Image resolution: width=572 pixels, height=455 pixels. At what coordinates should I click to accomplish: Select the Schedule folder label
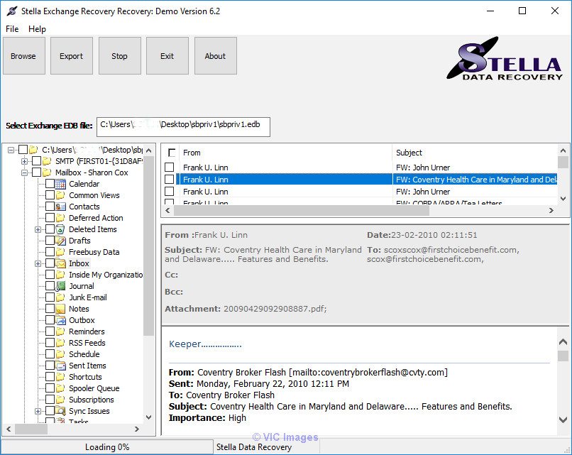pos(84,354)
